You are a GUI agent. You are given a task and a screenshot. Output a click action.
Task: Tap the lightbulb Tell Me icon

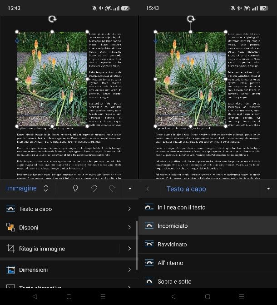point(75,189)
